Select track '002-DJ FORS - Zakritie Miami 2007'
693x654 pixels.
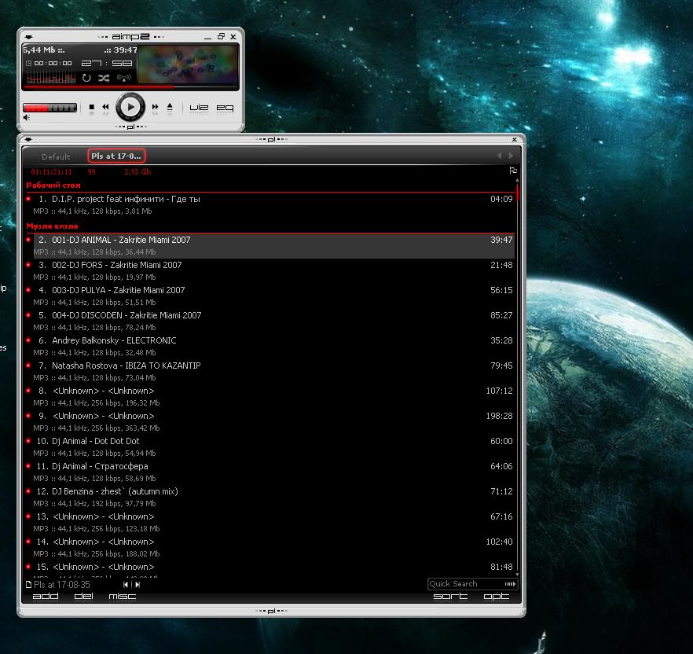pyautogui.click(x=269, y=270)
